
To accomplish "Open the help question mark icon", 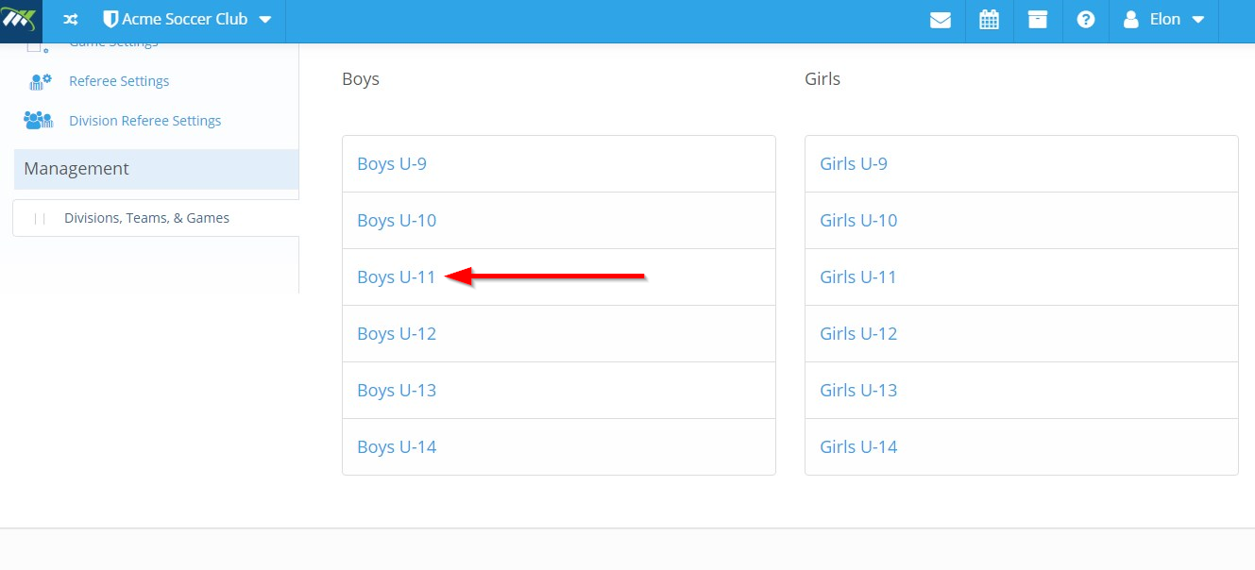I will click(x=1086, y=20).
